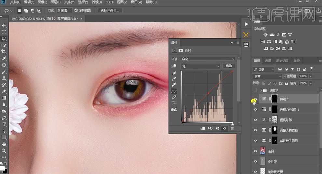Hide the 减轻脖子阴影 layer
322x174 pixels.
pyautogui.click(x=255, y=141)
